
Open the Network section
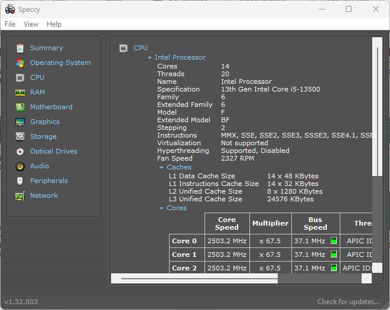[44, 195]
